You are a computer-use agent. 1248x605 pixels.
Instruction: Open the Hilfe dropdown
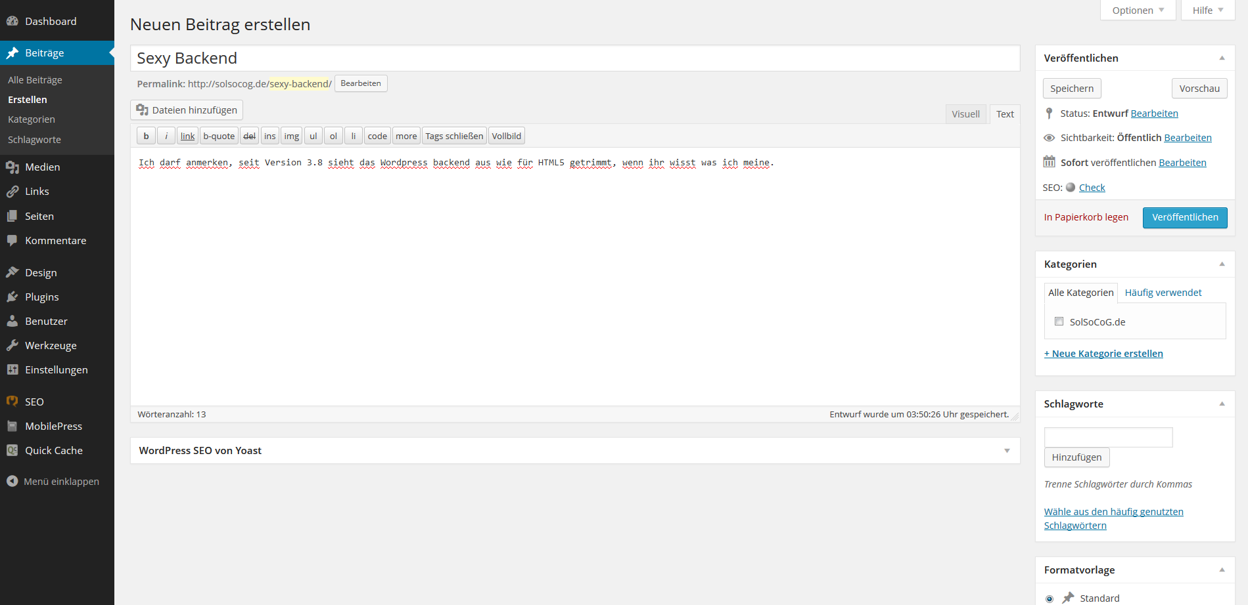(1208, 10)
